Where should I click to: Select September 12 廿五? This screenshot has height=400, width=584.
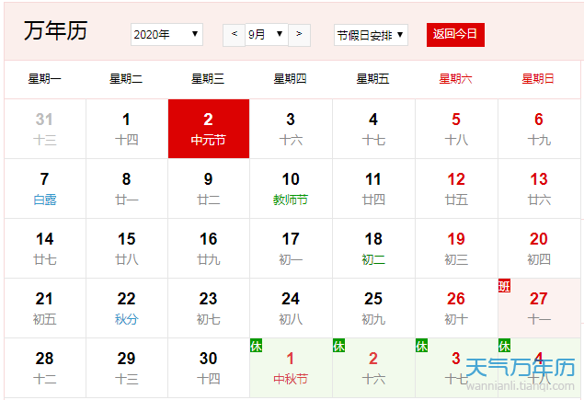(x=456, y=189)
